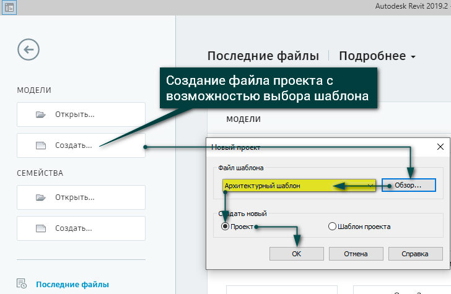
Task: Click Отмена in the Новый проект dialog
Action: (x=356, y=254)
